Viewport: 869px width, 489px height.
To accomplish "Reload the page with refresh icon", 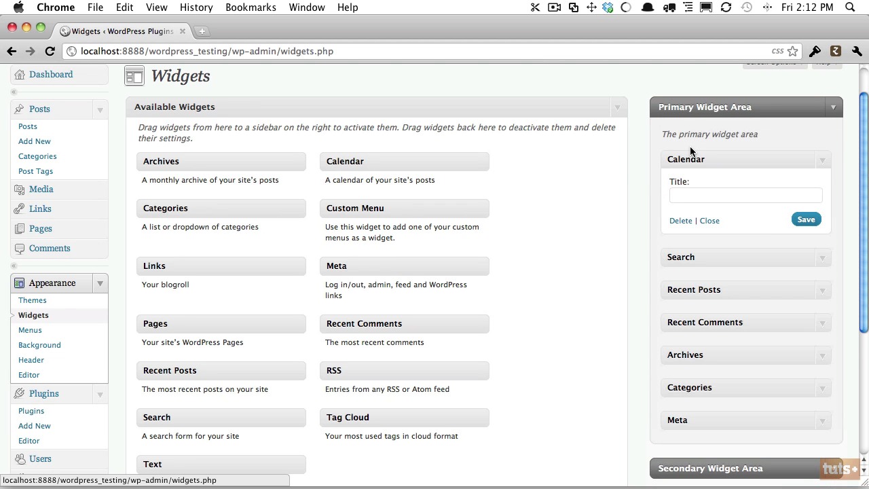I will coord(50,51).
